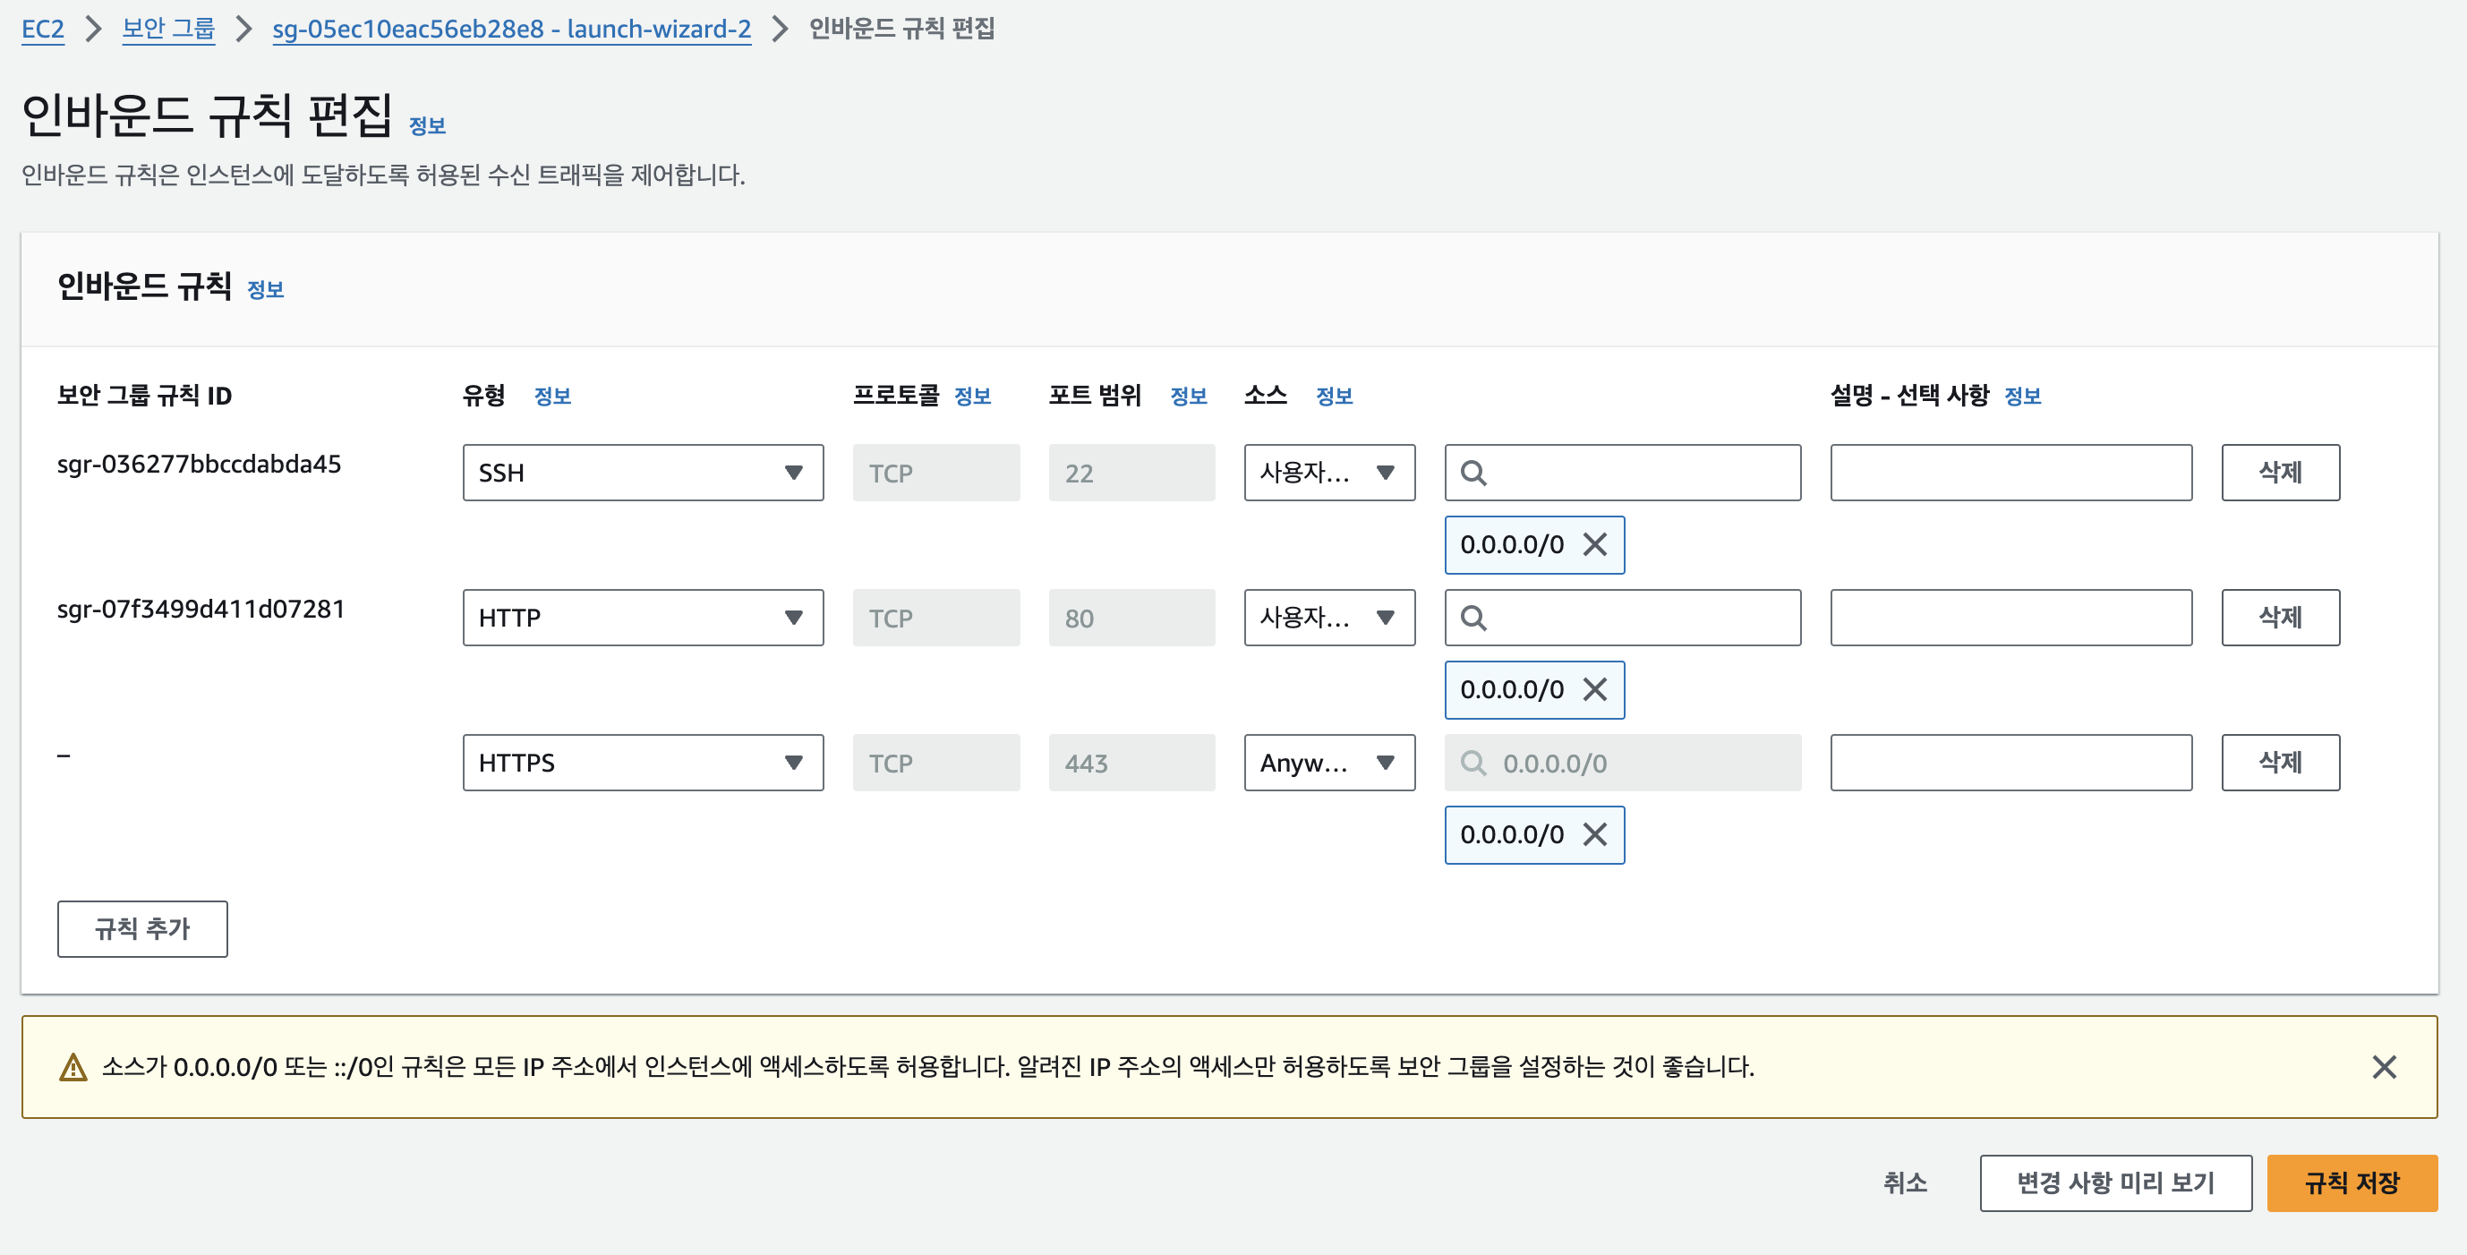Screen dimensions: 2467x1255
Task: Open the HTTP type dropdown
Action: pyautogui.click(x=643, y=618)
